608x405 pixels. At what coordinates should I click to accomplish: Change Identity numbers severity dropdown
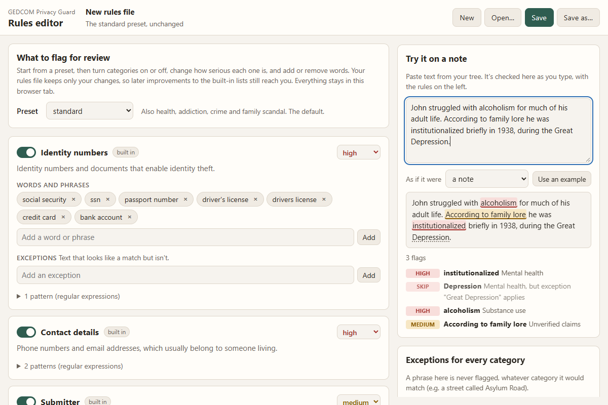[x=359, y=152]
